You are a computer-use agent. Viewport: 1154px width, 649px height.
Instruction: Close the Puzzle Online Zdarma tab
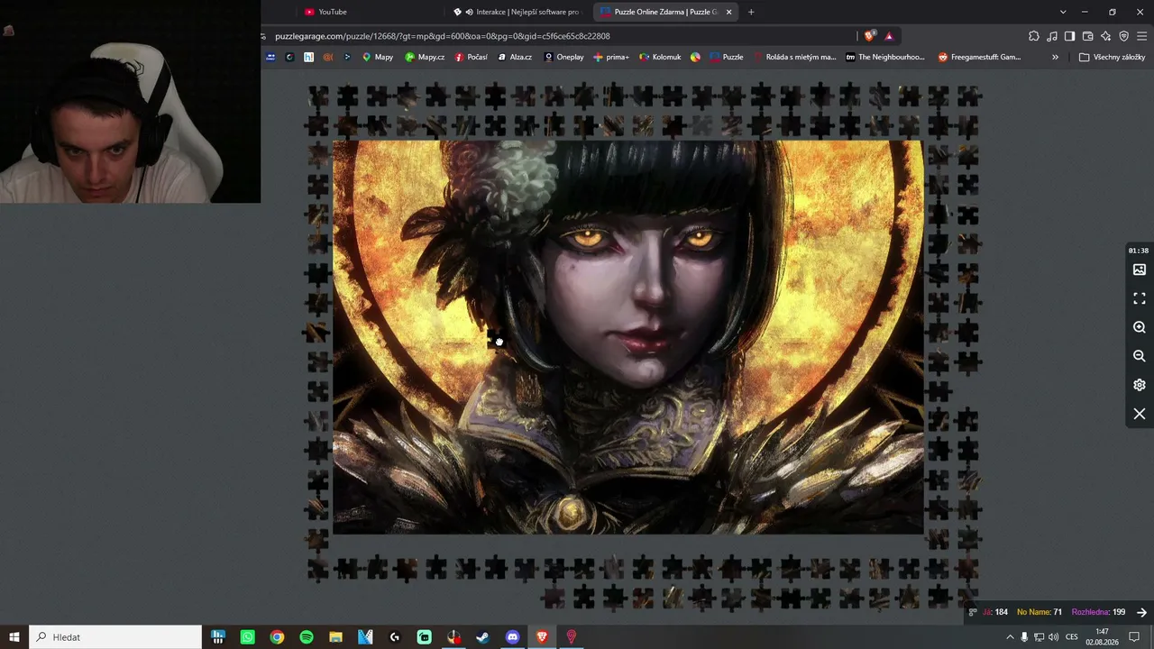tap(728, 12)
